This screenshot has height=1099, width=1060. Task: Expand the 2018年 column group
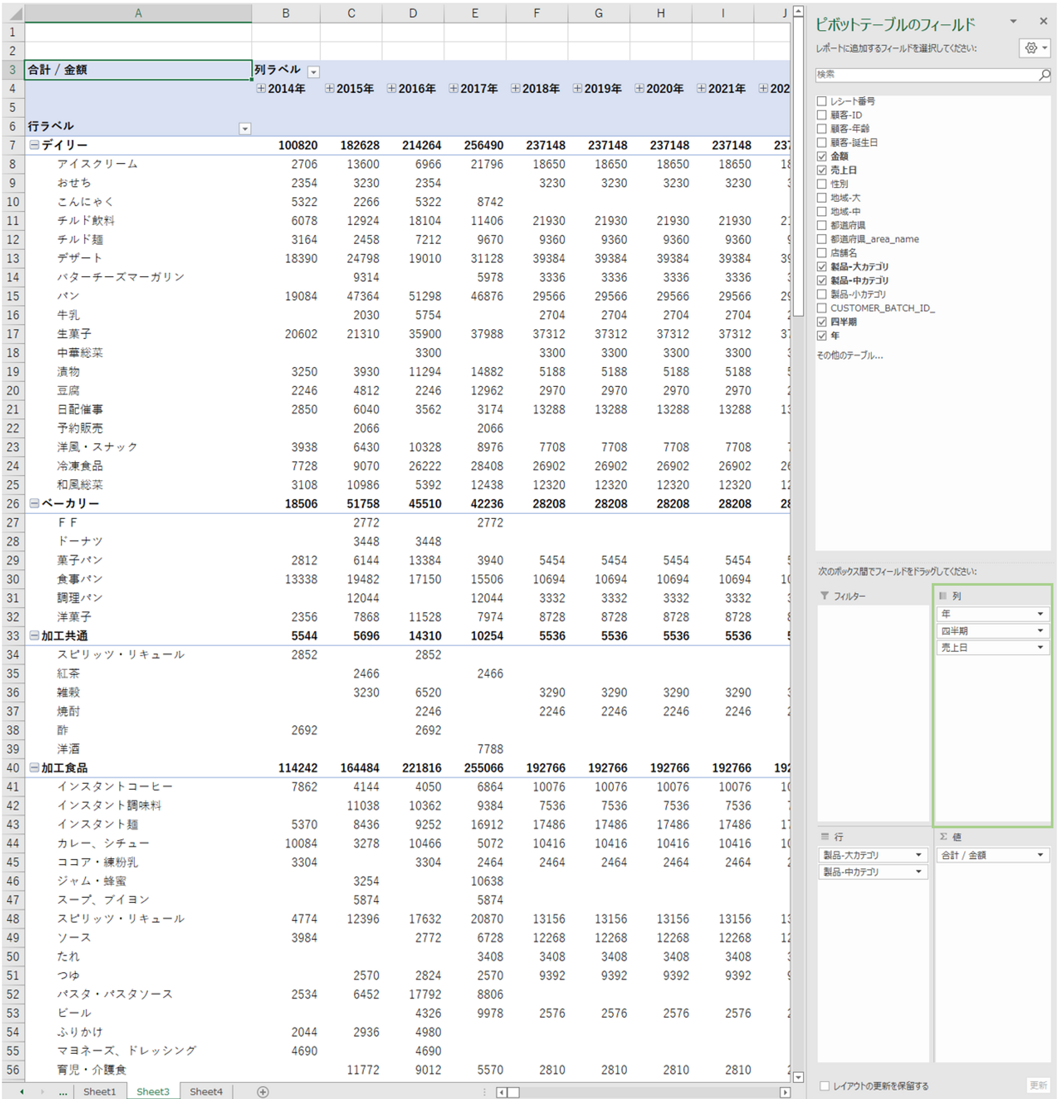515,89
